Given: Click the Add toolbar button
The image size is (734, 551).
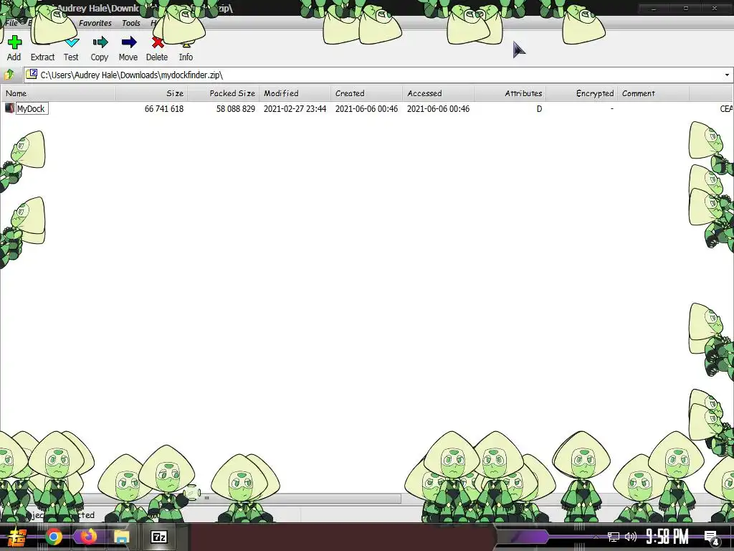Looking at the screenshot, I should pyautogui.click(x=14, y=48).
